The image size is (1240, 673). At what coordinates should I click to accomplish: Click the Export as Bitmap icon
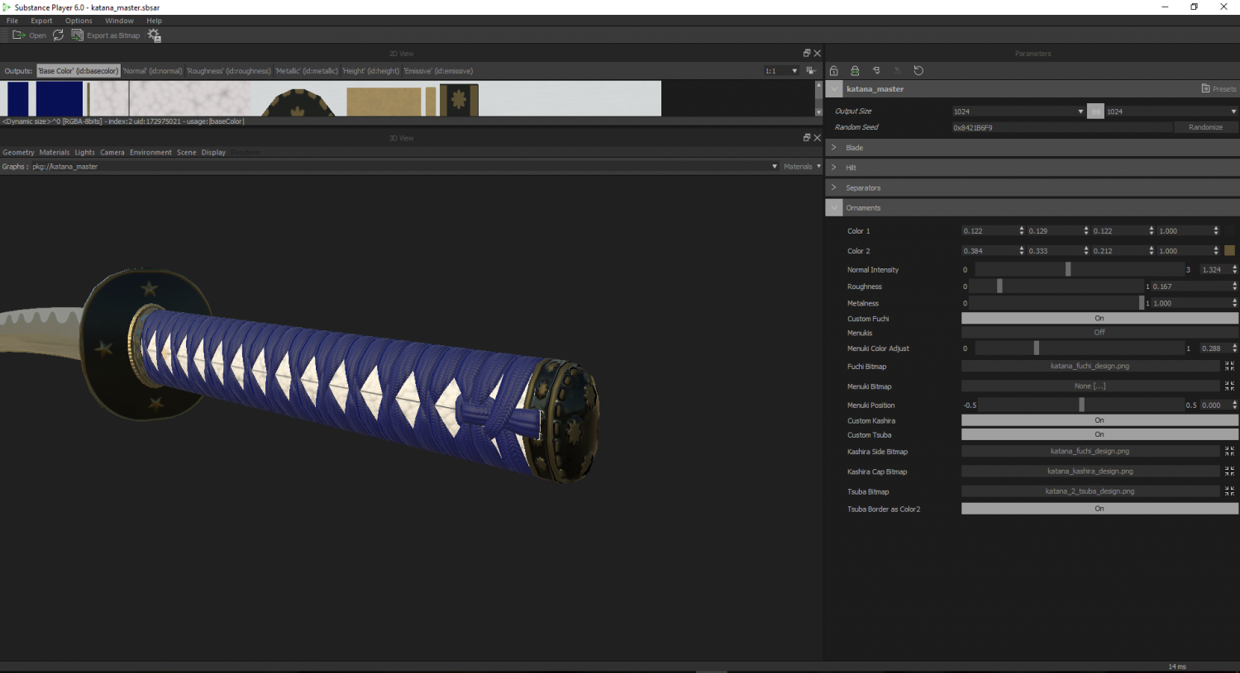pyautogui.click(x=78, y=36)
